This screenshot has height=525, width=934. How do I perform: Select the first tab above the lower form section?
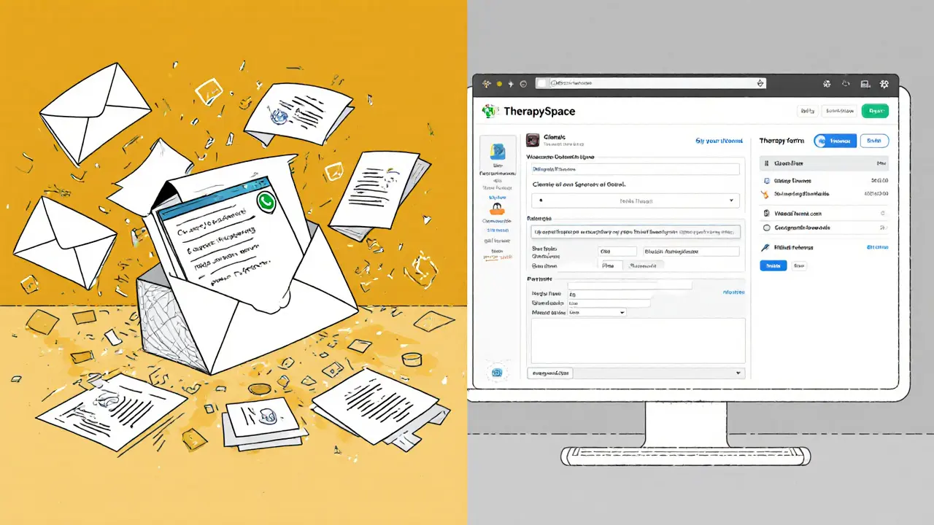[x=611, y=266]
